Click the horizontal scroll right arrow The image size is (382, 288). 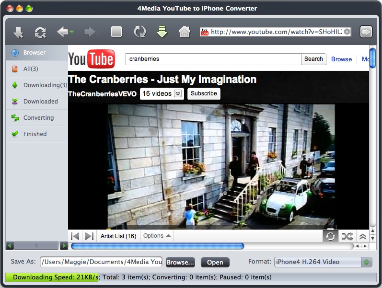(x=365, y=246)
